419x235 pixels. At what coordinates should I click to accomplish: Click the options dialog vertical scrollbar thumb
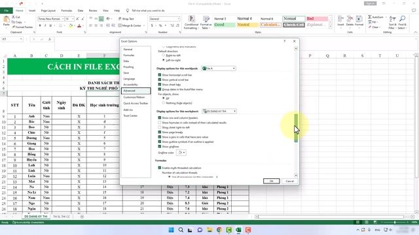[296, 128]
